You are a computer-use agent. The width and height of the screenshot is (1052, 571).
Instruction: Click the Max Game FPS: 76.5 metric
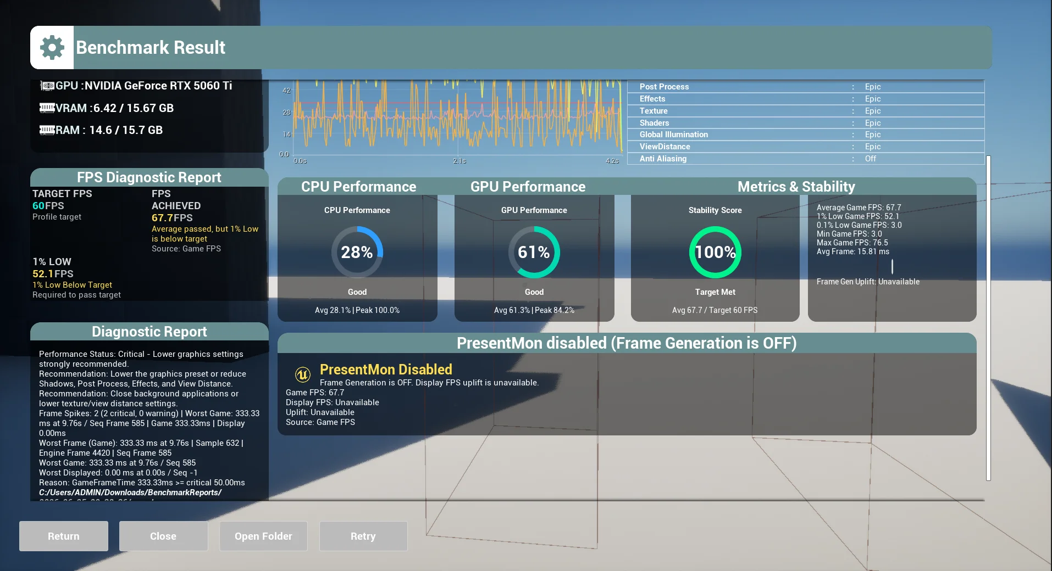tap(852, 243)
